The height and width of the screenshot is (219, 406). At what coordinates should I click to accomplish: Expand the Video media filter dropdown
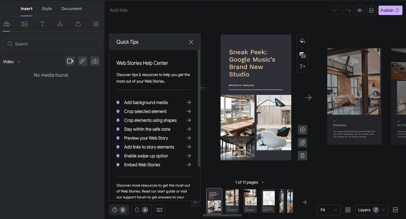[x=12, y=62]
